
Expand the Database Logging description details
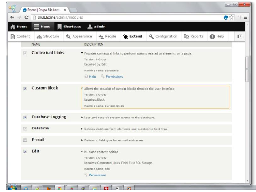[82, 118]
